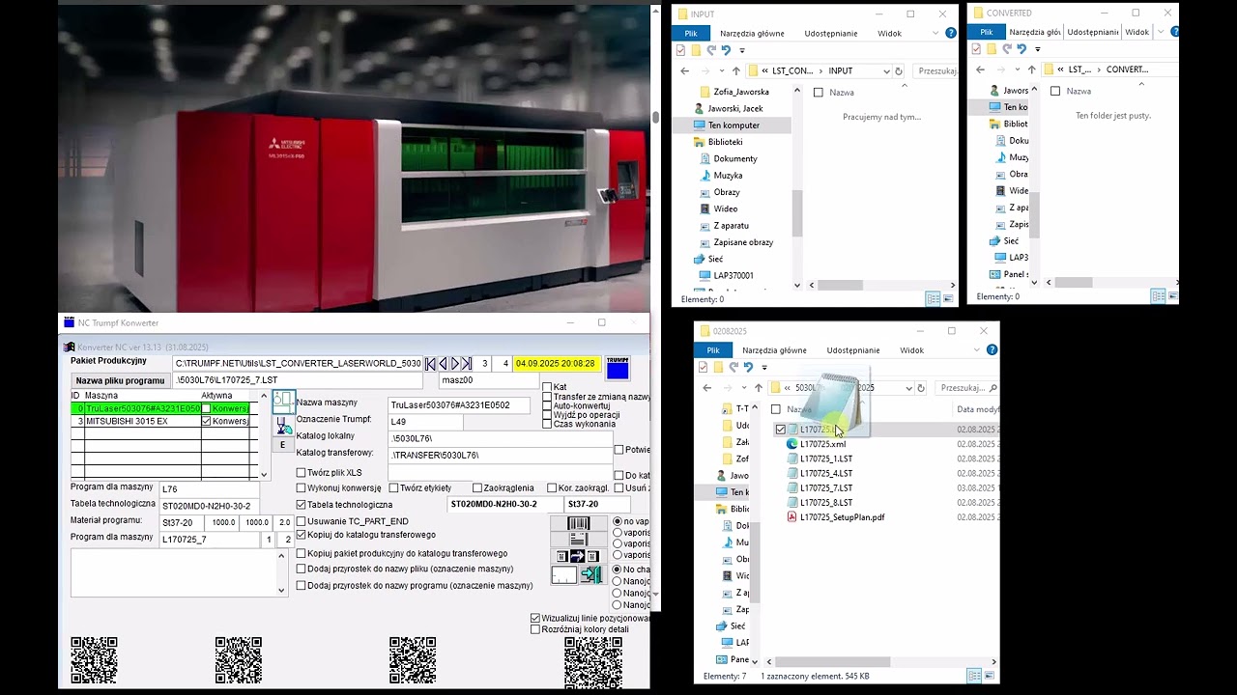Open Help in INPUT explorer window

click(951, 33)
